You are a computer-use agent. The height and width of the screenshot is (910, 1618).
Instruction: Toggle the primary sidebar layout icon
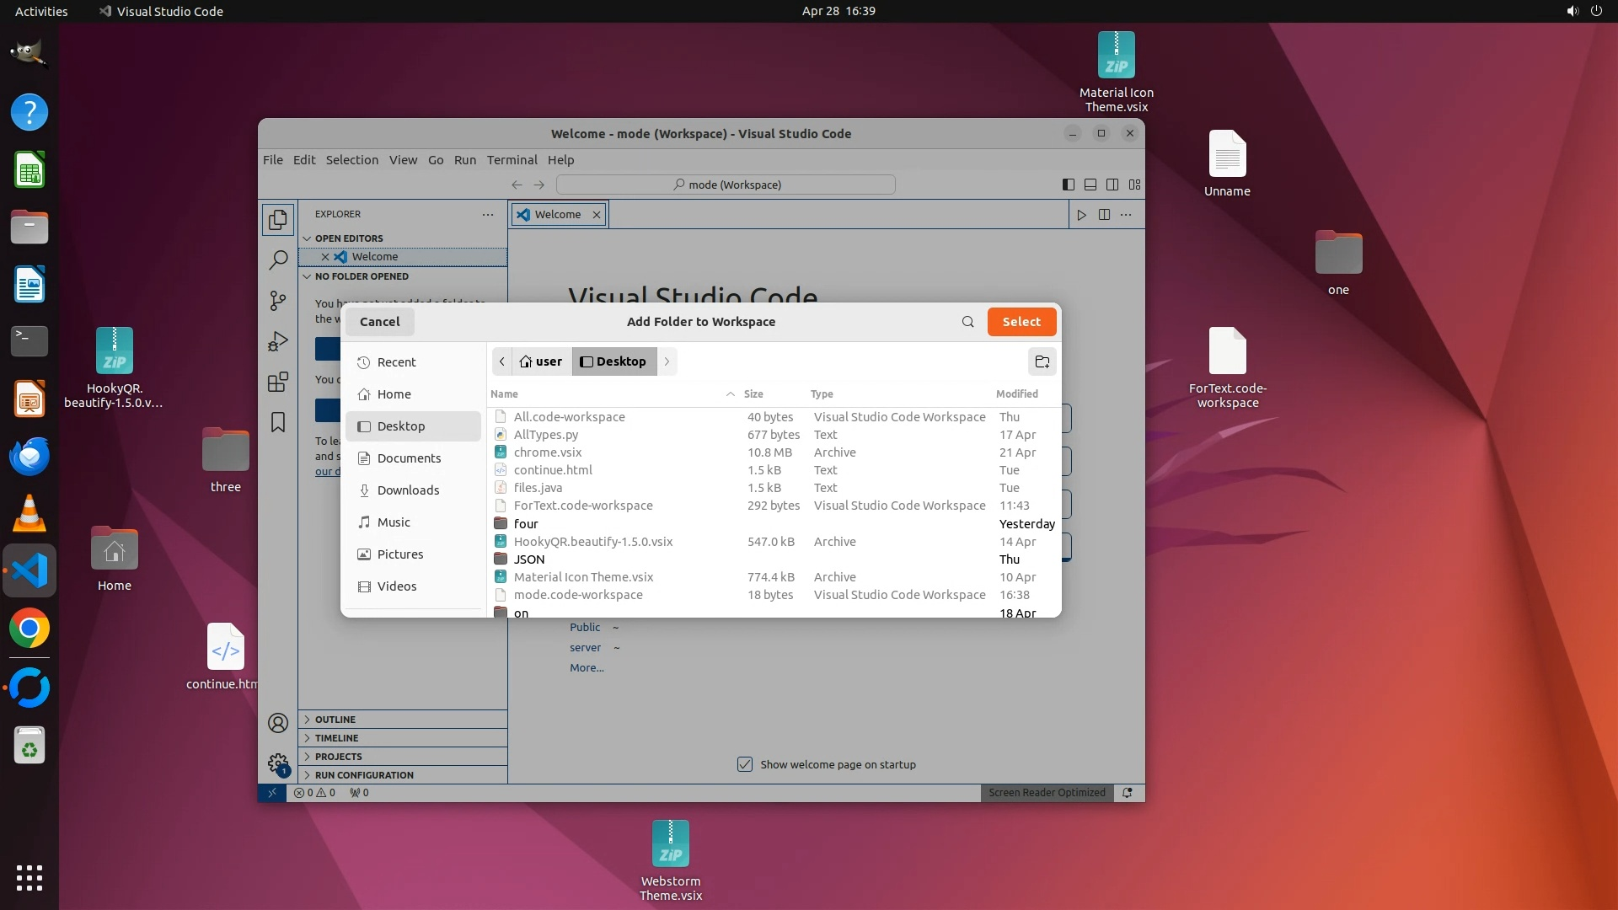click(1068, 185)
